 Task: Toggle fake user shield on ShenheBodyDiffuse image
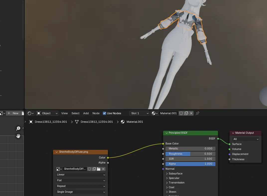click(x=89, y=169)
